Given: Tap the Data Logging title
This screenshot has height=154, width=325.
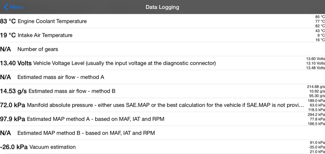Looking at the screenshot, I should (x=162, y=7).
